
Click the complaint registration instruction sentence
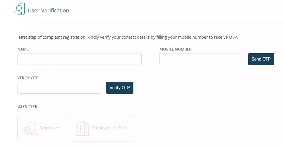[x=128, y=37]
